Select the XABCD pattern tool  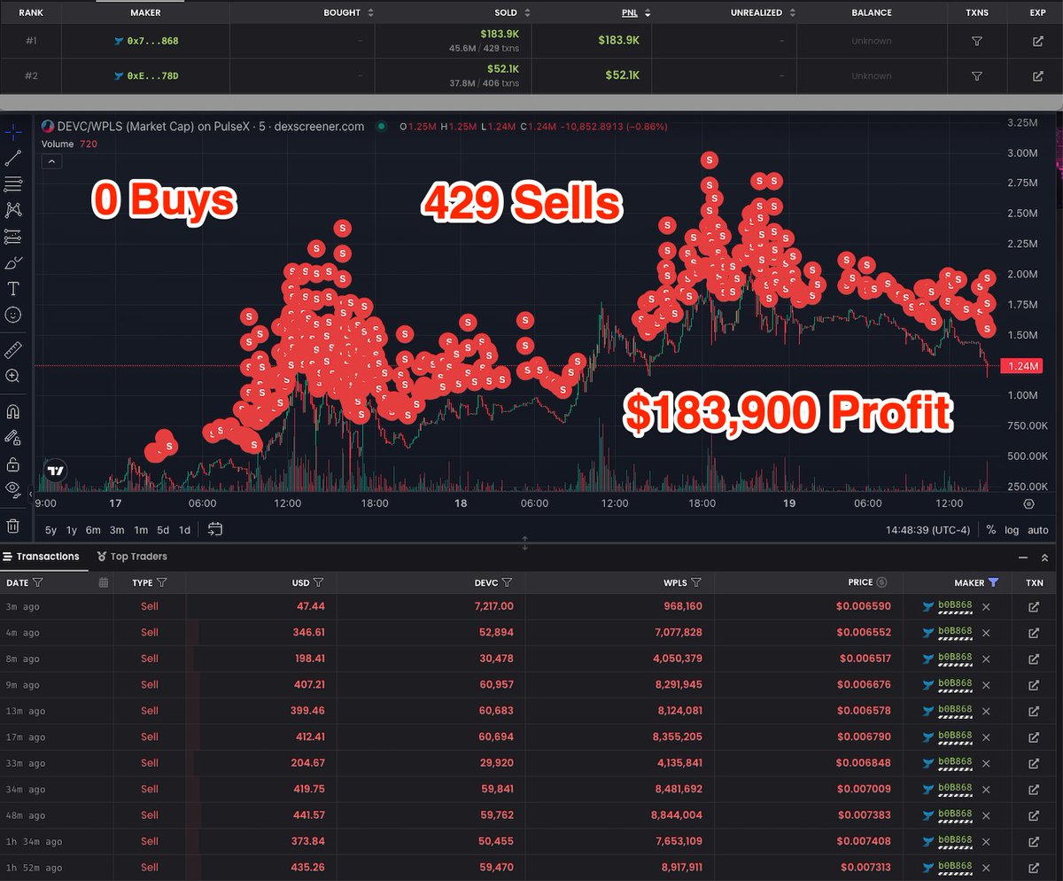pyautogui.click(x=13, y=210)
